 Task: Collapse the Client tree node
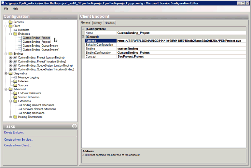6,26
